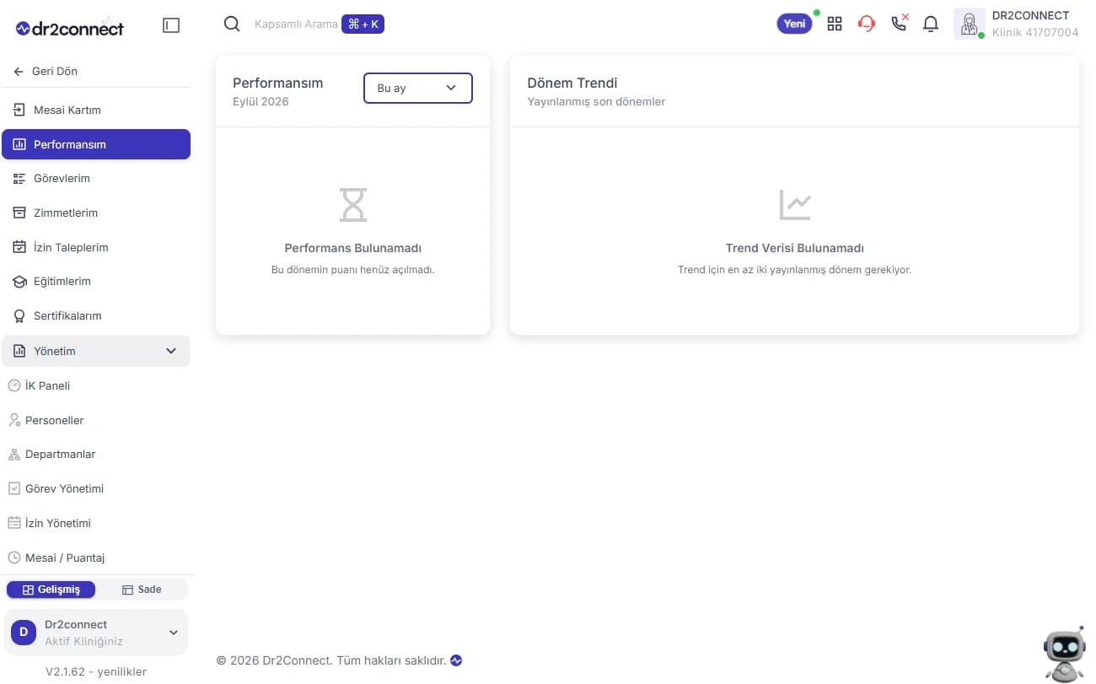Open the apps grid icon

(835, 24)
